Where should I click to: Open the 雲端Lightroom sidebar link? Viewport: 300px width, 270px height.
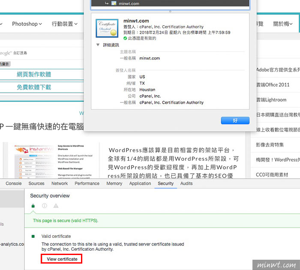coord(271,100)
